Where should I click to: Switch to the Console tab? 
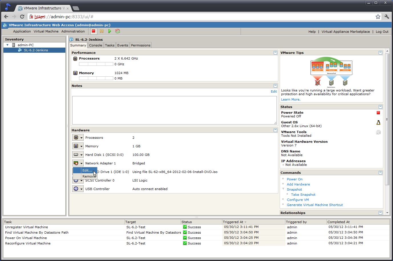click(95, 45)
